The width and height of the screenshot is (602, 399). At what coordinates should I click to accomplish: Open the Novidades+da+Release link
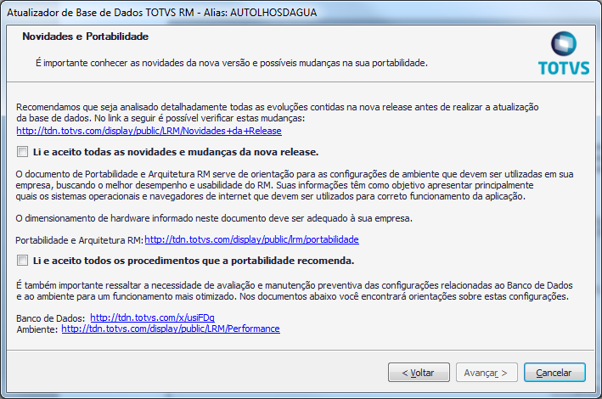click(149, 131)
